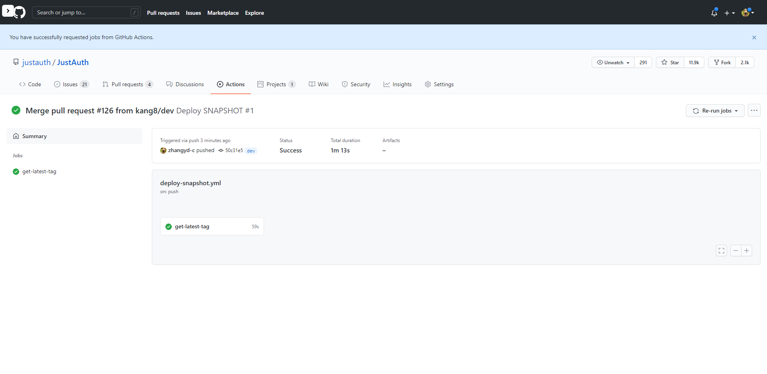Click the repository book icon

(16, 62)
